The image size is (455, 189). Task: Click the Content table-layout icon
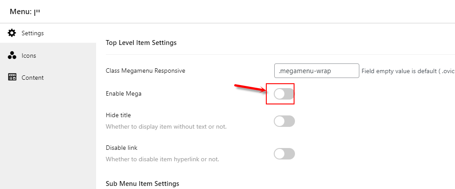pos(12,78)
